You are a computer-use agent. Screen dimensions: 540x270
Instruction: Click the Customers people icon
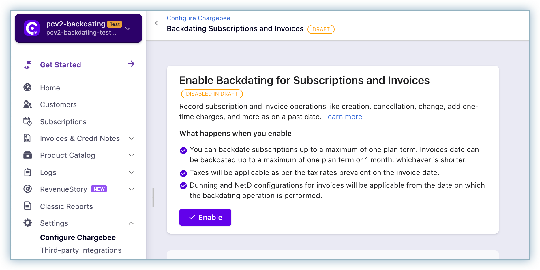click(27, 104)
